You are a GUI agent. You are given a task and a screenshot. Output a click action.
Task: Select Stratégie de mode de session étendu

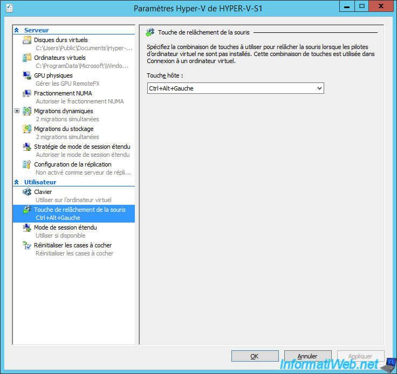coord(82,147)
